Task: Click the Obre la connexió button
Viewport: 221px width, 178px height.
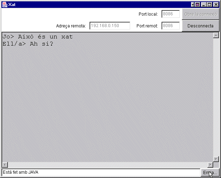Action: coord(201,14)
